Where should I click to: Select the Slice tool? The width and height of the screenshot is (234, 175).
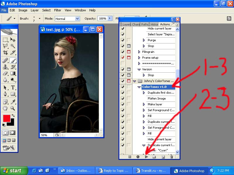(x=13, y=52)
